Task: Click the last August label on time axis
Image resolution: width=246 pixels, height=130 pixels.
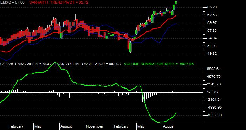Action: [x=169, y=126]
